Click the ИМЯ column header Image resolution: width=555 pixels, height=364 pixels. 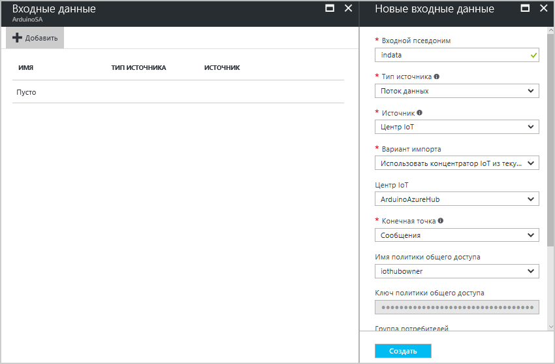tap(26, 67)
